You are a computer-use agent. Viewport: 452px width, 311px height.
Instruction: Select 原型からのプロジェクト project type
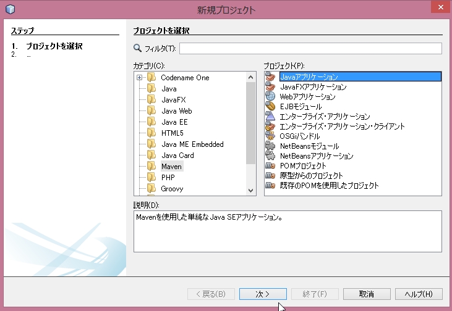311,175
